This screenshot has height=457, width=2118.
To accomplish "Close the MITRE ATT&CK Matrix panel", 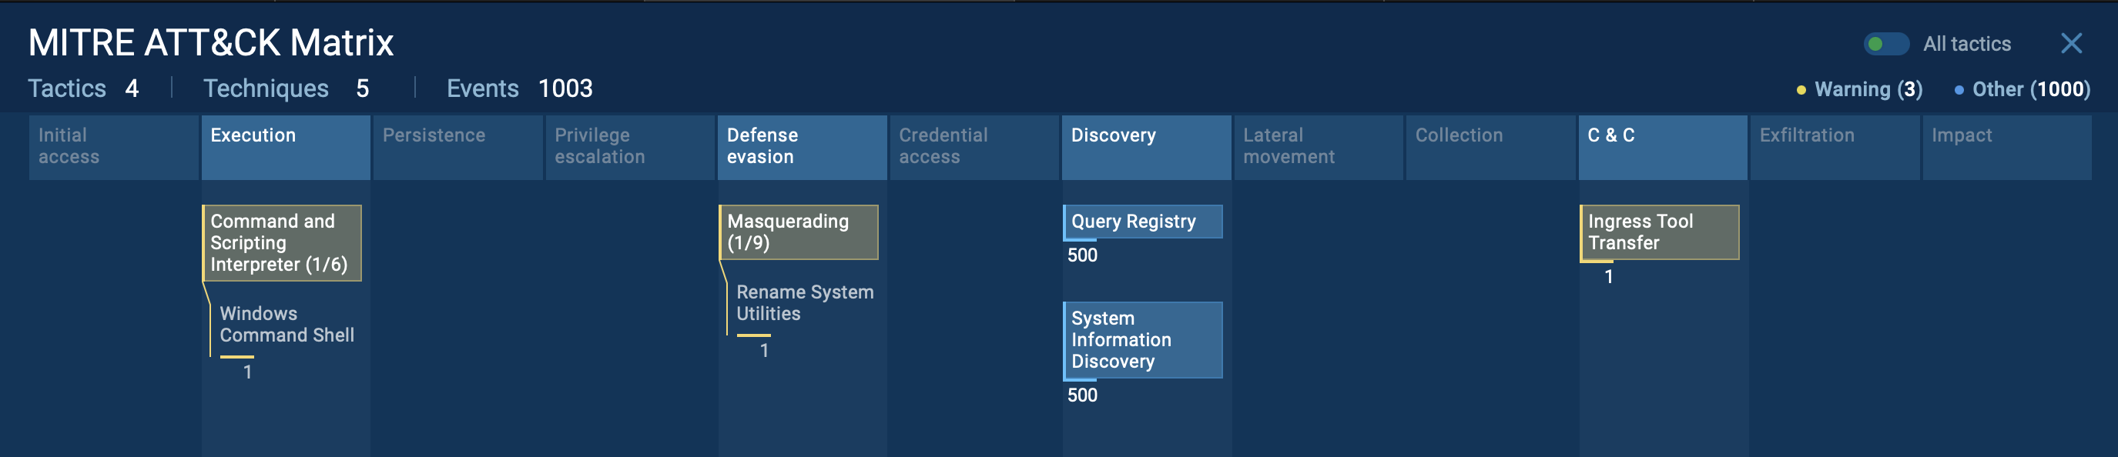I will [2070, 44].
